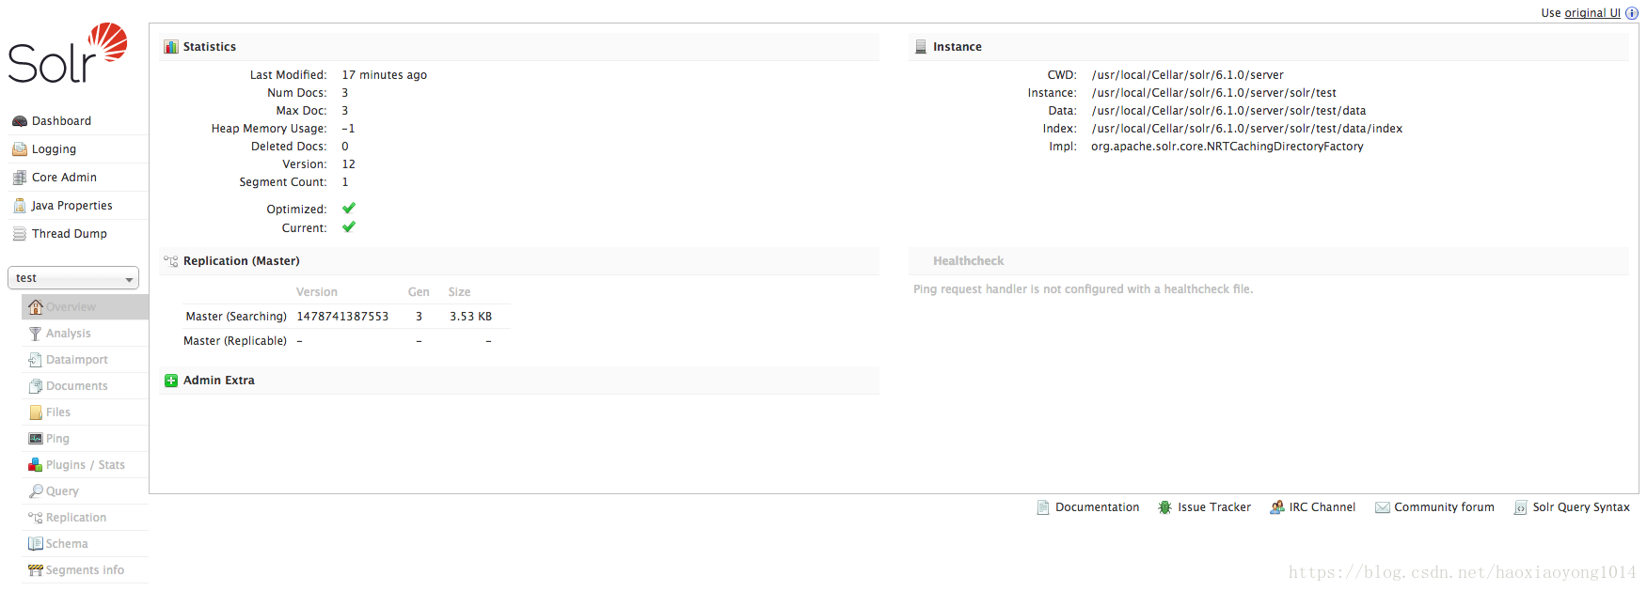
Task: Click the Java Properties icon
Action: pyautogui.click(x=19, y=206)
